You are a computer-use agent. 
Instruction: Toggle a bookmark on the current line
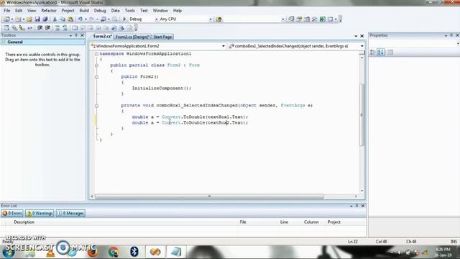(x=75, y=28)
